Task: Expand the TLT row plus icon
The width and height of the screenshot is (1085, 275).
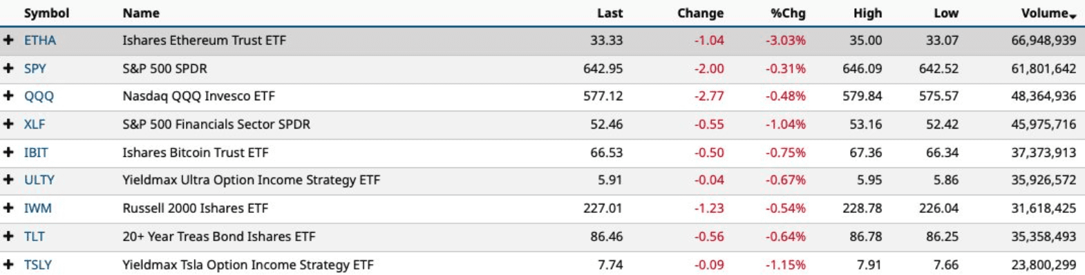Action: point(8,236)
